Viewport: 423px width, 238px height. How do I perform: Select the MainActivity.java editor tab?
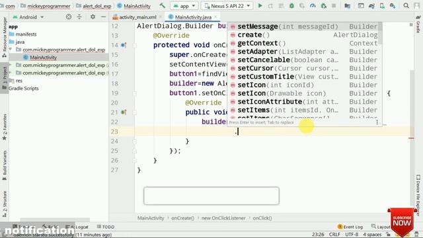[x=193, y=17]
